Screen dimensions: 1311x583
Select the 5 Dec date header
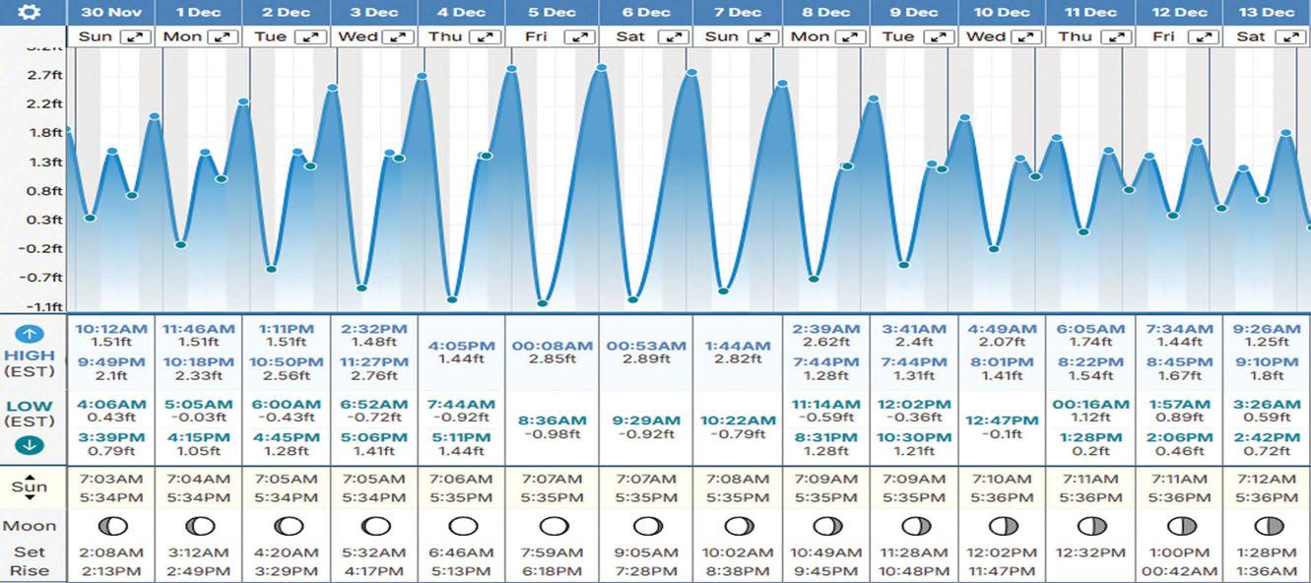point(553,13)
